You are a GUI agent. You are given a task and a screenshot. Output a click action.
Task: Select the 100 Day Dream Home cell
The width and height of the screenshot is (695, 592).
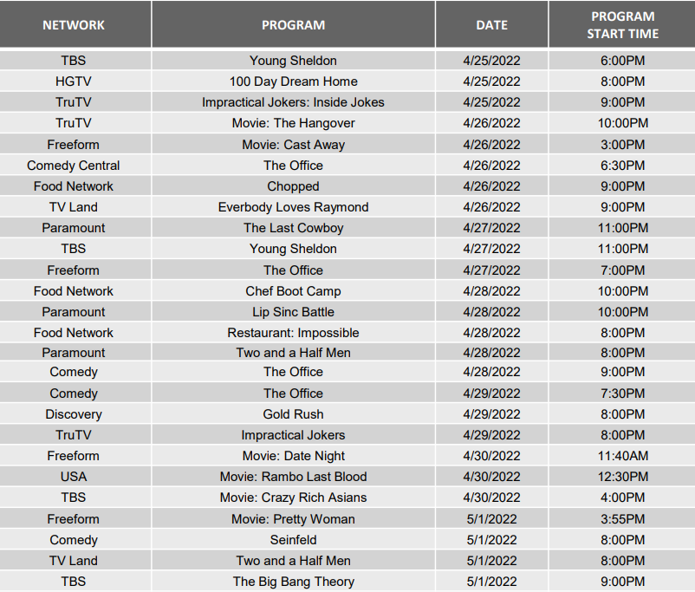click(x=293, y=81)
